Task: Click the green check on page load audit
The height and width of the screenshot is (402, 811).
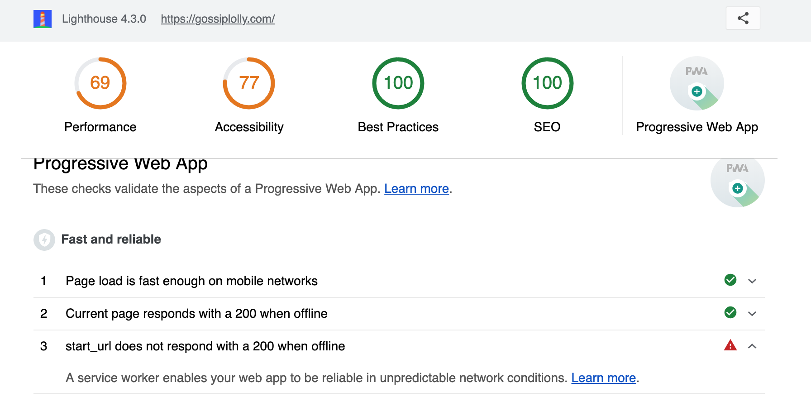Action: [730, 280]
